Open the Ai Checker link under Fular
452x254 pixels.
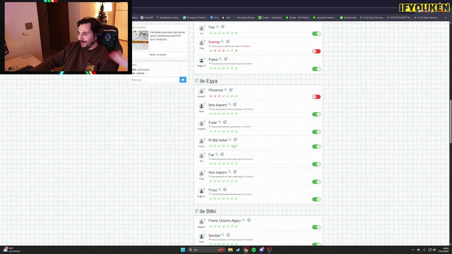click(246, 127)
